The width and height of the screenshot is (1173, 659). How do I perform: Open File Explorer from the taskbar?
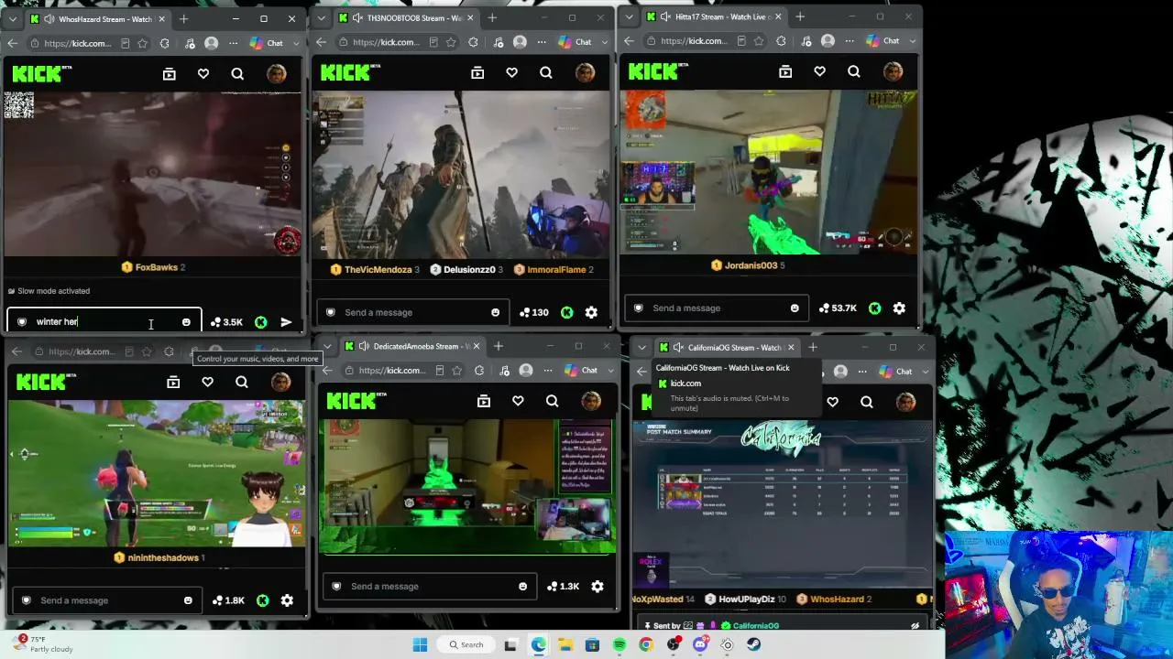pyautogui.click(x=565, y=644)
